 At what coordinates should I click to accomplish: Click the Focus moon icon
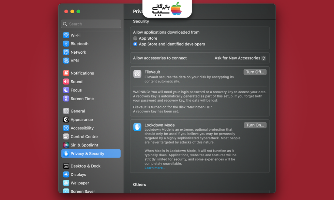(x=66, y=90)
